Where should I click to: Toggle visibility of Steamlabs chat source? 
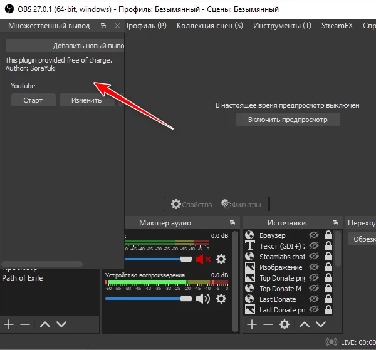(x=314, y=256)
